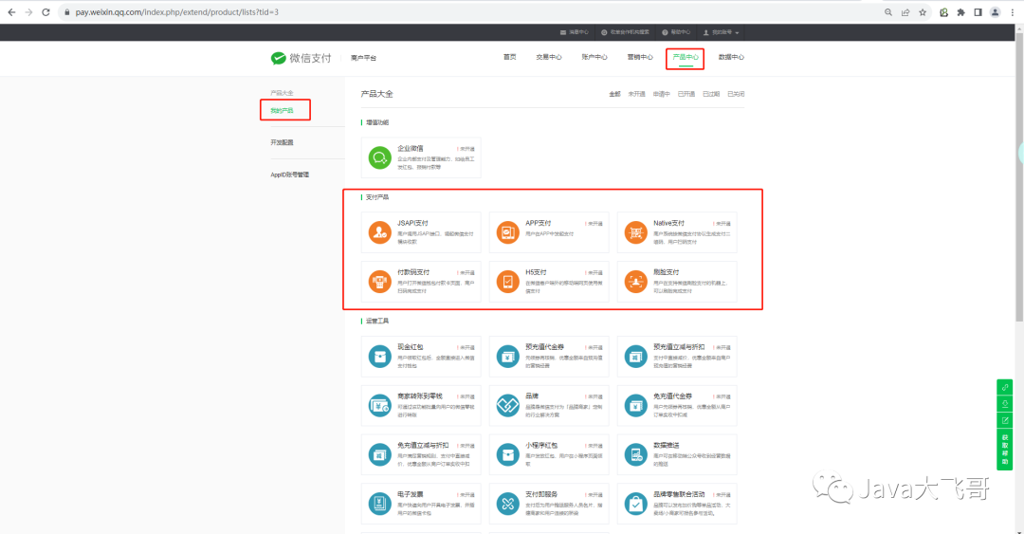Reload the browser page
Viewport: 1024px width, 534px height.
point(46,11)
